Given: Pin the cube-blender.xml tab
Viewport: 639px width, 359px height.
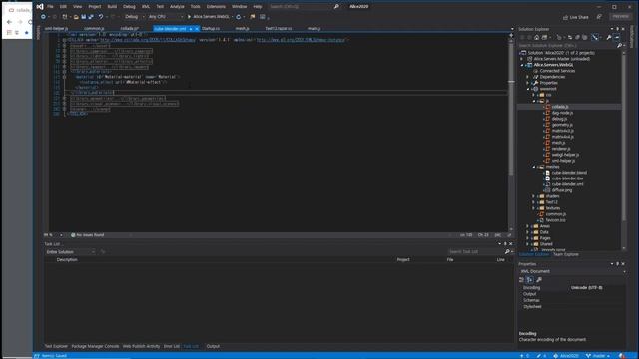Looking at the screenshot, I should point(191,29).
